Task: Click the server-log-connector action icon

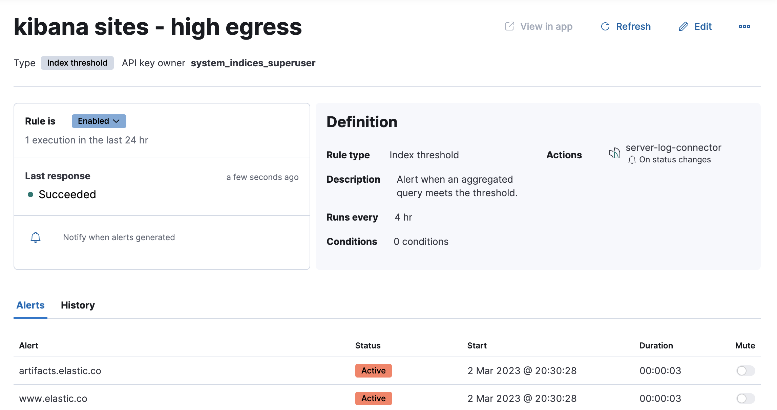Action: (x=614, y=154)
